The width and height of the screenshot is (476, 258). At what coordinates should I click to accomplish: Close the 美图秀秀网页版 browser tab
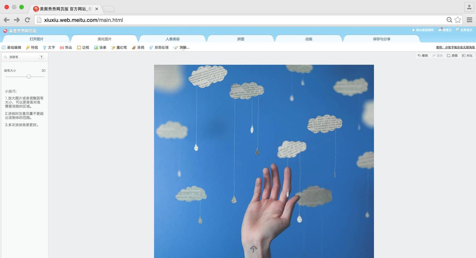pos(97,9)
